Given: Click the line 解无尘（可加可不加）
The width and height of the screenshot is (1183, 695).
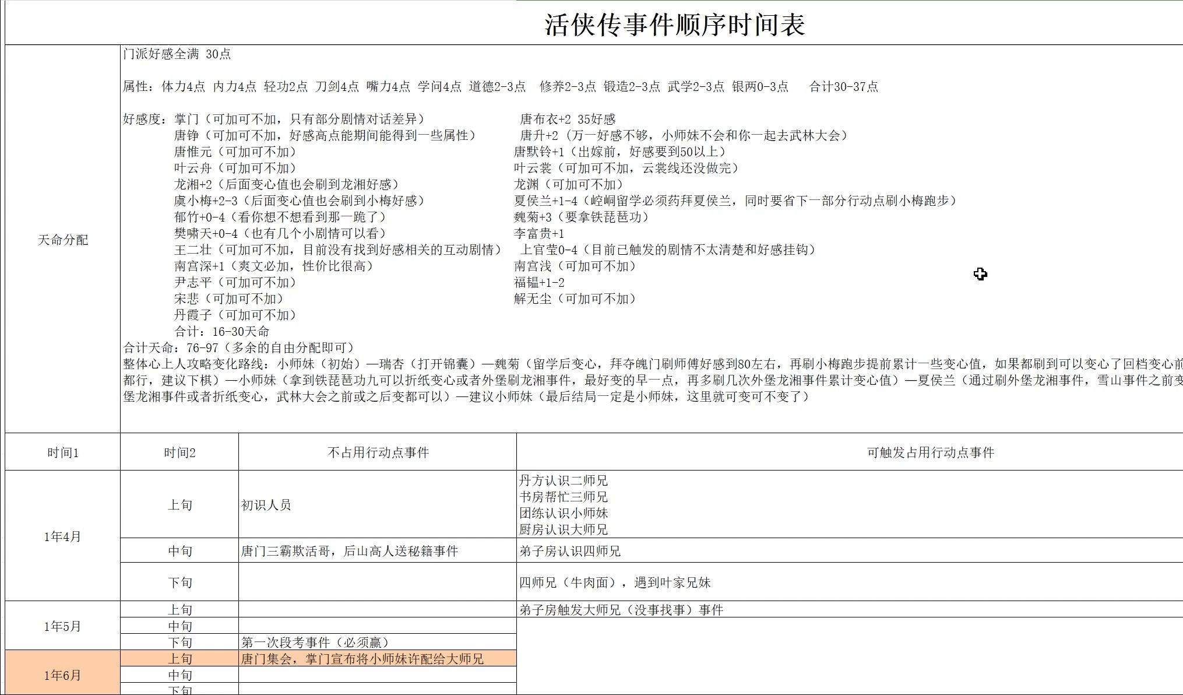Looking at the screenshot, I should [575, 299].
